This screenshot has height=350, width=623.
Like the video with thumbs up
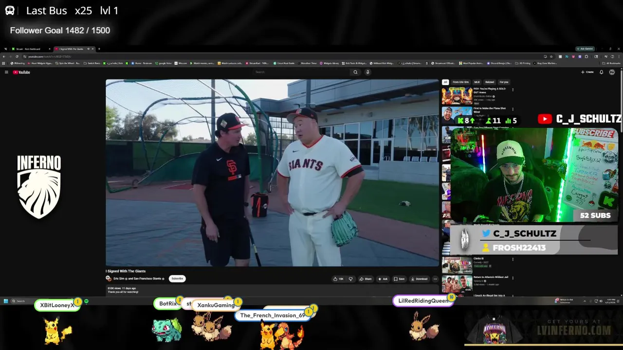(x=338, y=279)
